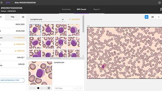Select the third thumbnail in the second row
Image resolution: width=162 pixels, height=91 pixels.
click(61, 43)
